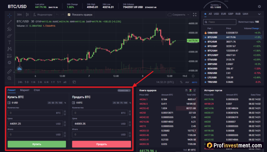Toggle favorite star for XRP/USD

[205, 64]
